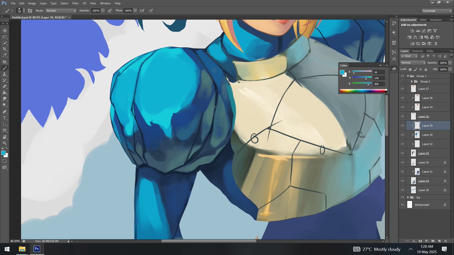Click the G channel slider
The width and height of the screenshot is (454, 255).
tap(362, 78)
